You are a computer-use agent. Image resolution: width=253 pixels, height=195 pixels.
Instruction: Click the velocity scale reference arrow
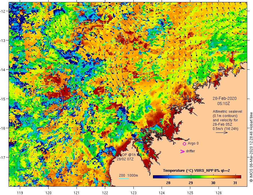click(x=222, y=132)
